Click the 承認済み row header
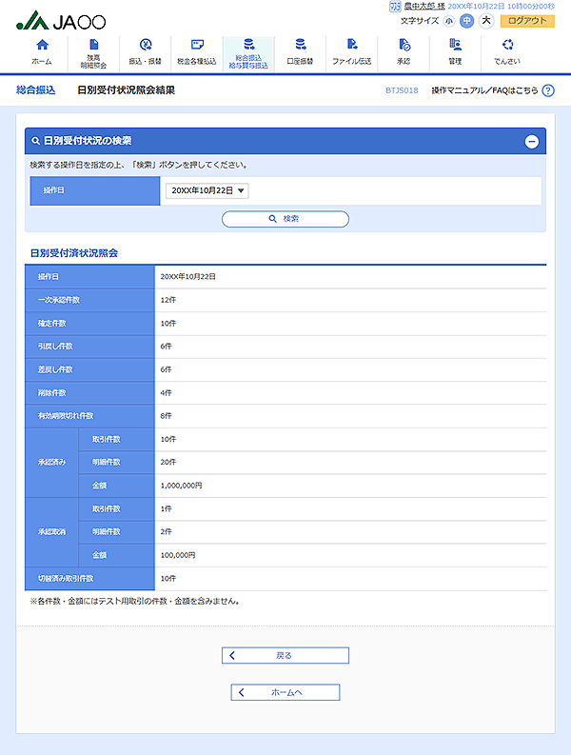This screenshot has width=571, height=755. point(51,463)
